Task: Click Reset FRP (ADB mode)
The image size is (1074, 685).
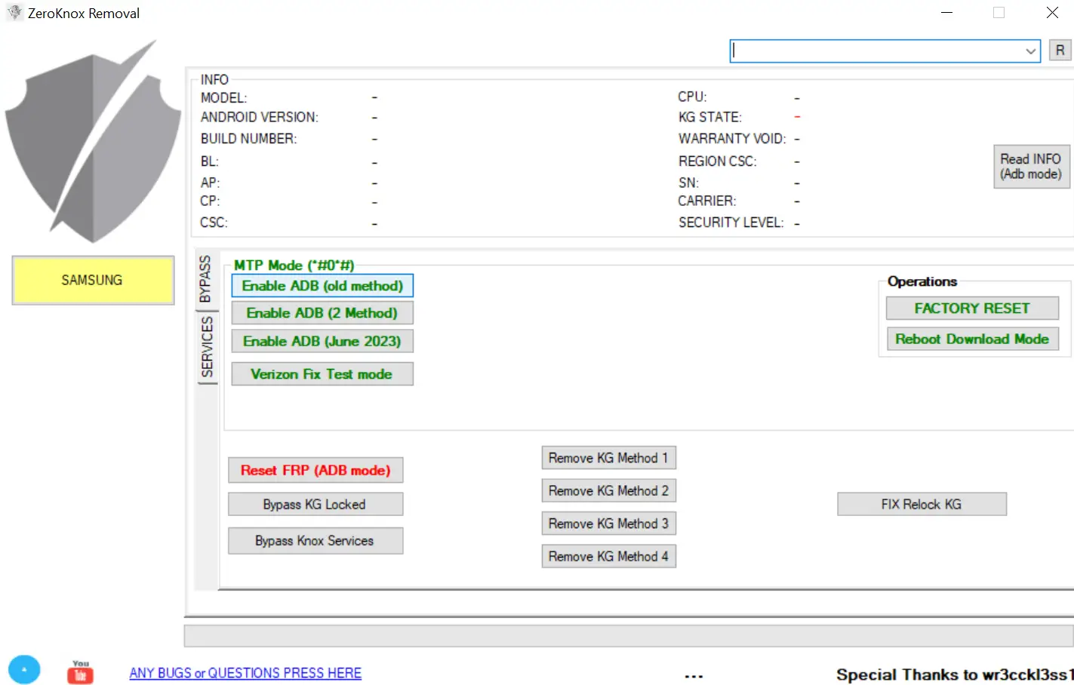Action: click(315, 470)
